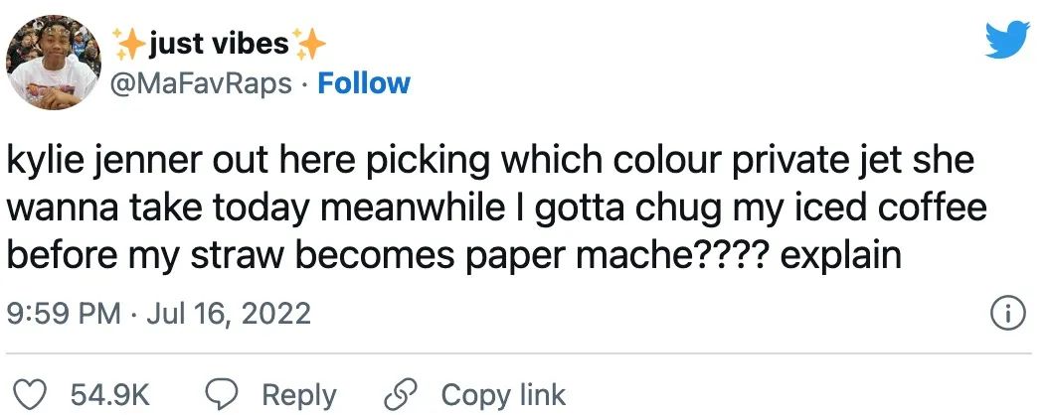Click the 'Jul 16, 2022' date
This screenshot has width=1048, height=415.
click(230, 315)
